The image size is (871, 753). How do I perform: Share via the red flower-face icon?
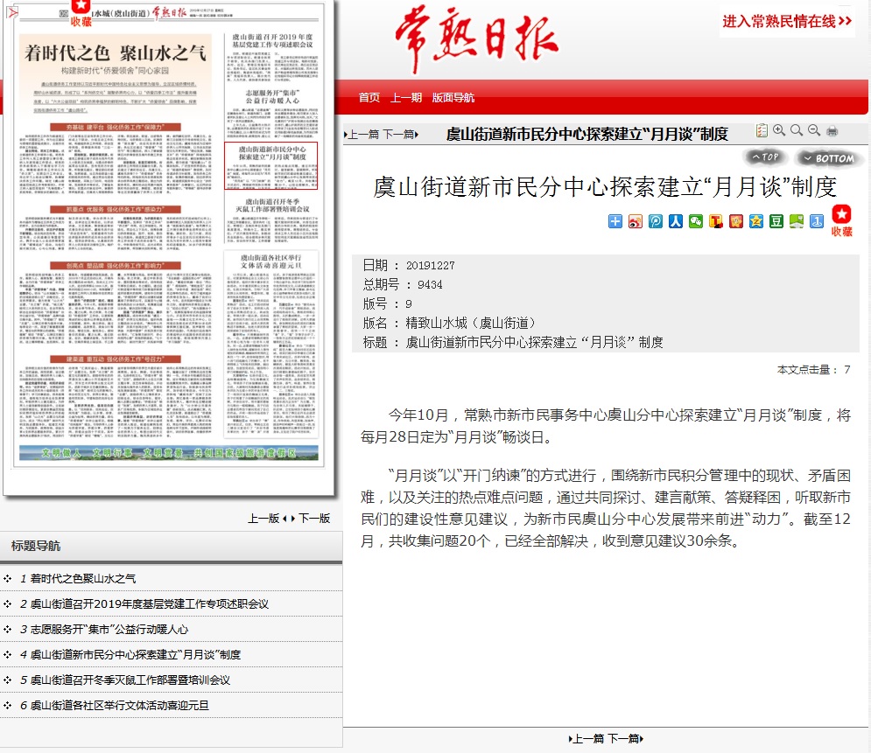click(736, 221)
